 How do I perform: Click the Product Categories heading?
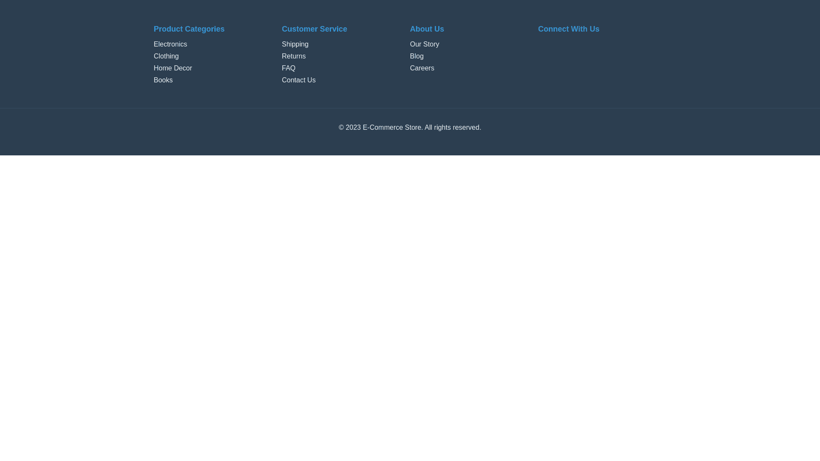click(189, 29)
